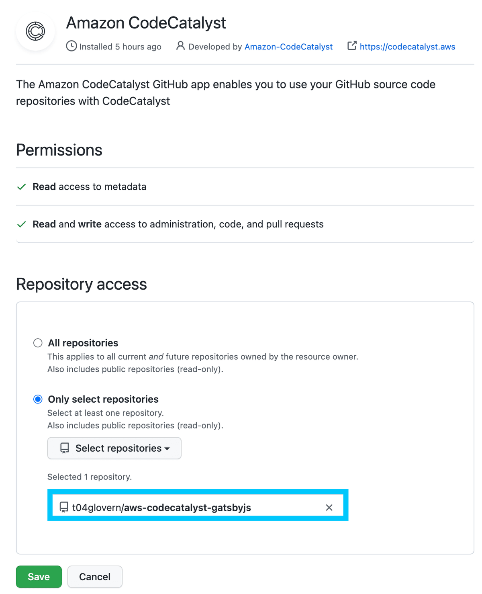This screenshot has width=482, height=594.
Task: Click the external link icon before codecatalyst.aws
Action: tap(351, 46)
